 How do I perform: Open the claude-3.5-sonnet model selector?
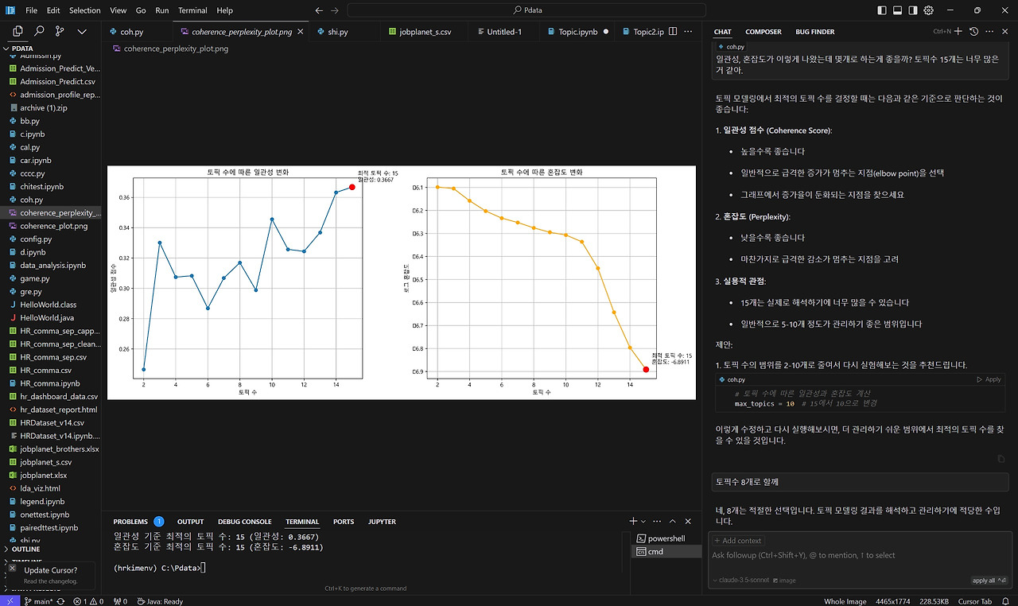click(741, 581)
